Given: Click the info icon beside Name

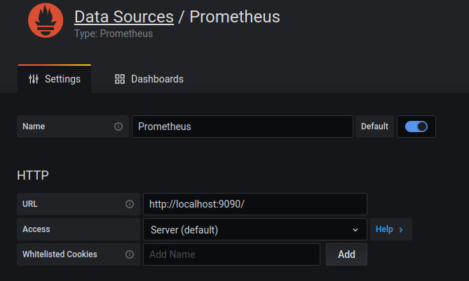Looking at the screenshot, I should coord(118,127).
